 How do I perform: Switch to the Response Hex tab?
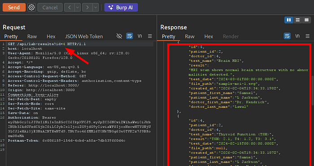[x=209, y=36]
